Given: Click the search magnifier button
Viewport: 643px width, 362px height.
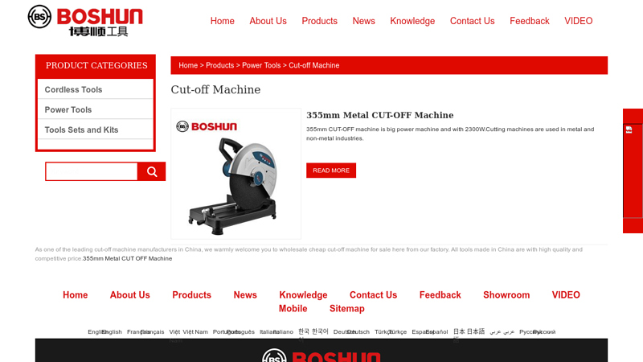Looking at the screenshot, I should (152, 171).
